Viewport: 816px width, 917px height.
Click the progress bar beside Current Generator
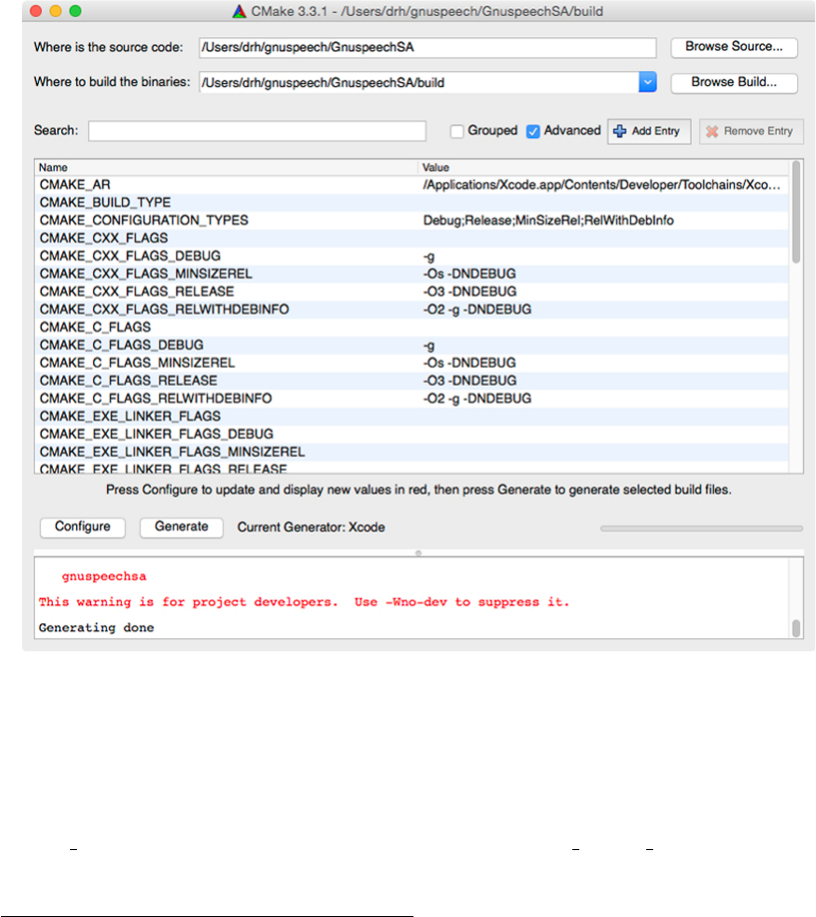click(701, 528)
